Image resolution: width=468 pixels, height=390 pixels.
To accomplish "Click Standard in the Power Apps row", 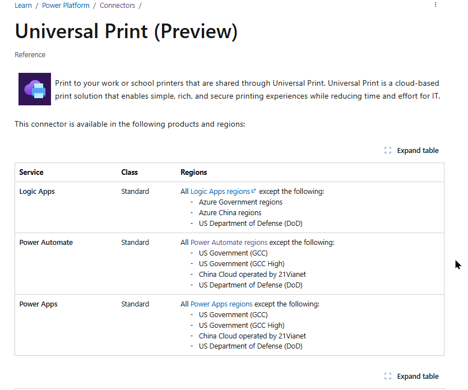I will [135, 304].
